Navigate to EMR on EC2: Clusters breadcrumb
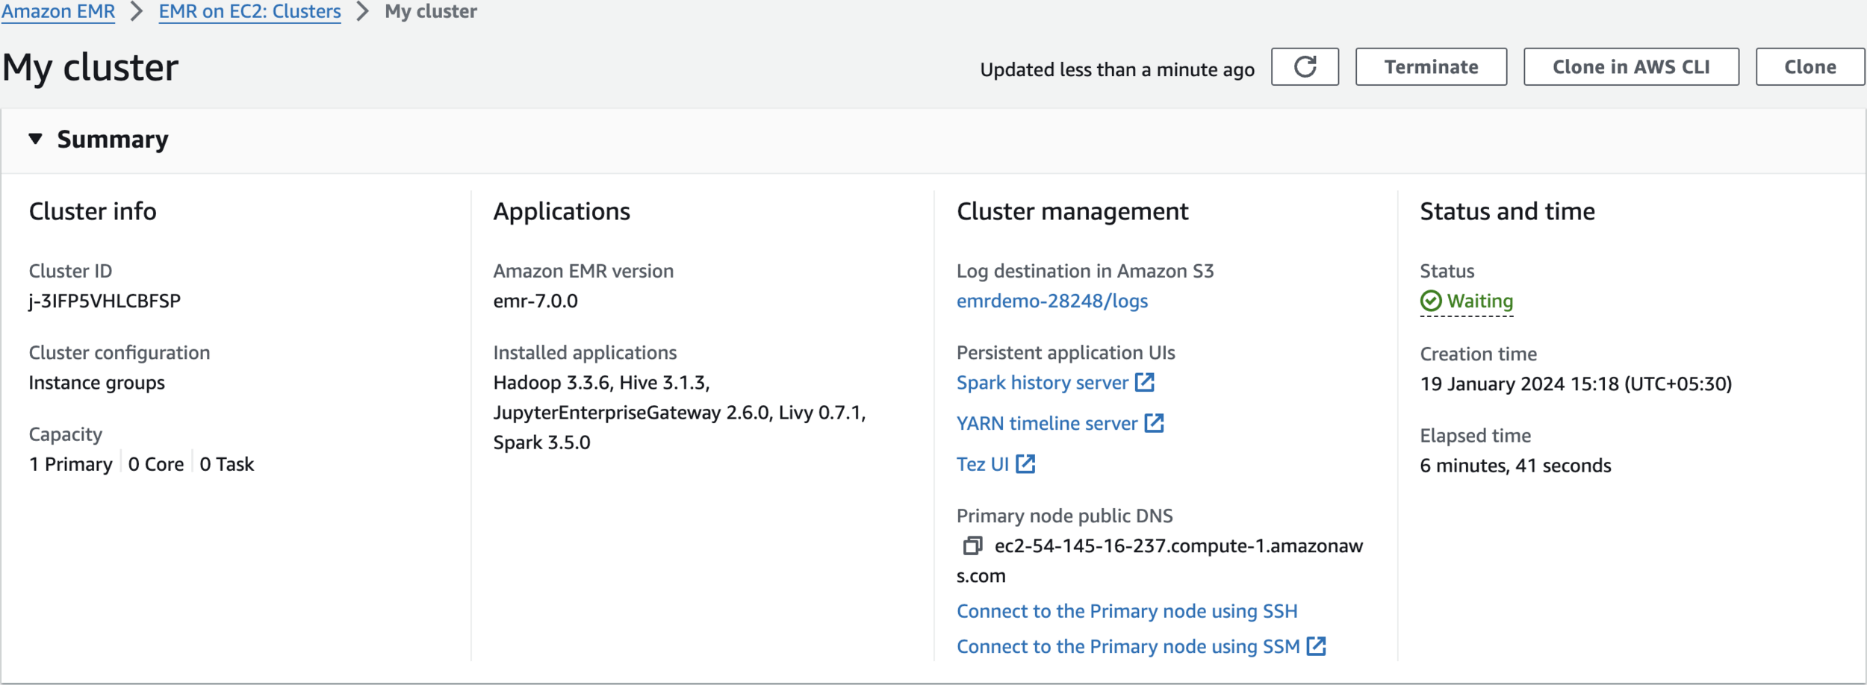Image resolution: width=1867 pixels, height=685 pixels. pos(249,12)
